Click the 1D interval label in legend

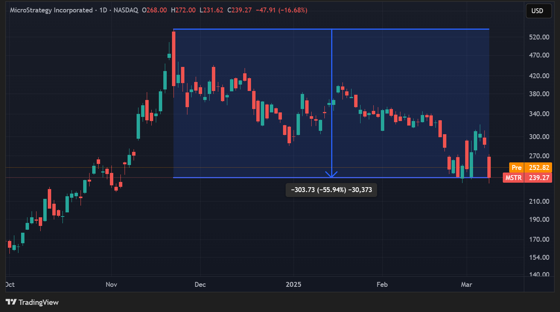coord(103,10)
